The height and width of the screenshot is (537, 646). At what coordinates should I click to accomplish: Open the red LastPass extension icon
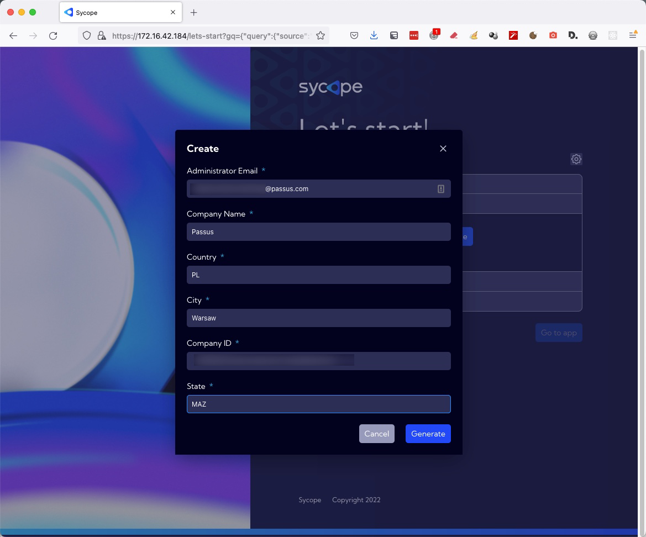click(414, 36)
